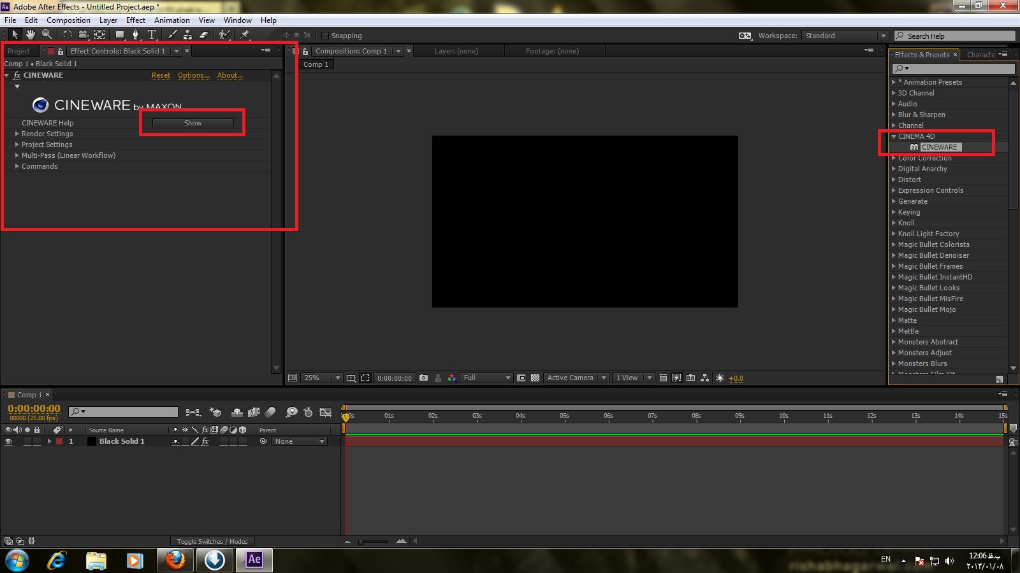Open the 25% magnification dropdown

click(322, 378)
